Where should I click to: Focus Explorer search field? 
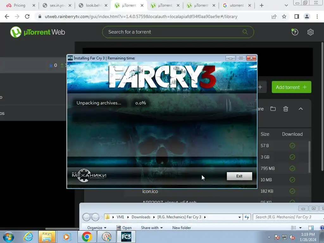point(288,217)
